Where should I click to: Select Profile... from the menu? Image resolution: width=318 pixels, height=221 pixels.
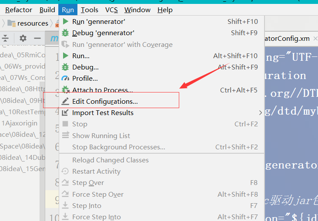pos(162,78)
